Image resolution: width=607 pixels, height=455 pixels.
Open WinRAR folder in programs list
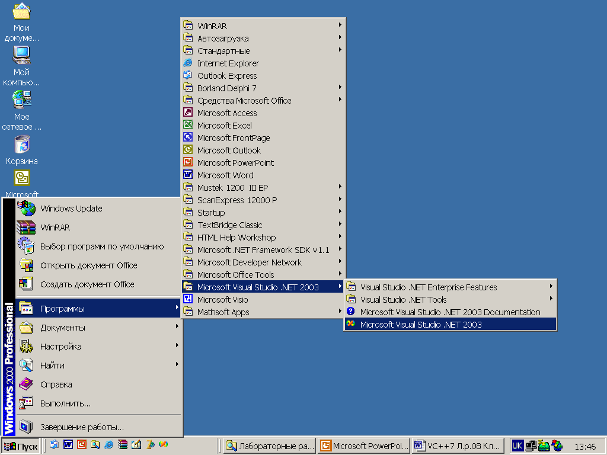[263, 26]
